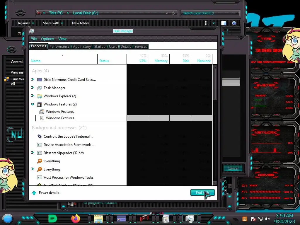The height and width of the screenshot is (225, 300).
Task: Open the File menu in Task Manager
Action: point(34,39)
